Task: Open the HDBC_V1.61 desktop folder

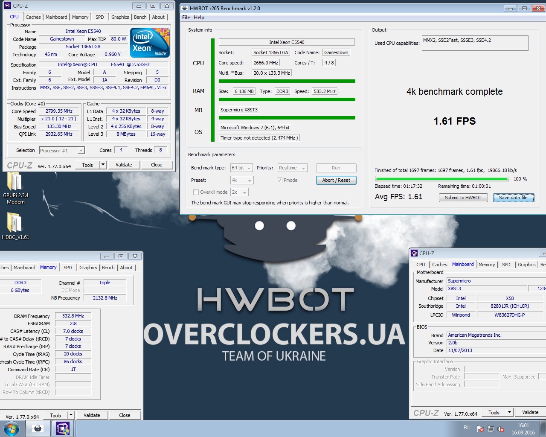Action: coord(15,226)
